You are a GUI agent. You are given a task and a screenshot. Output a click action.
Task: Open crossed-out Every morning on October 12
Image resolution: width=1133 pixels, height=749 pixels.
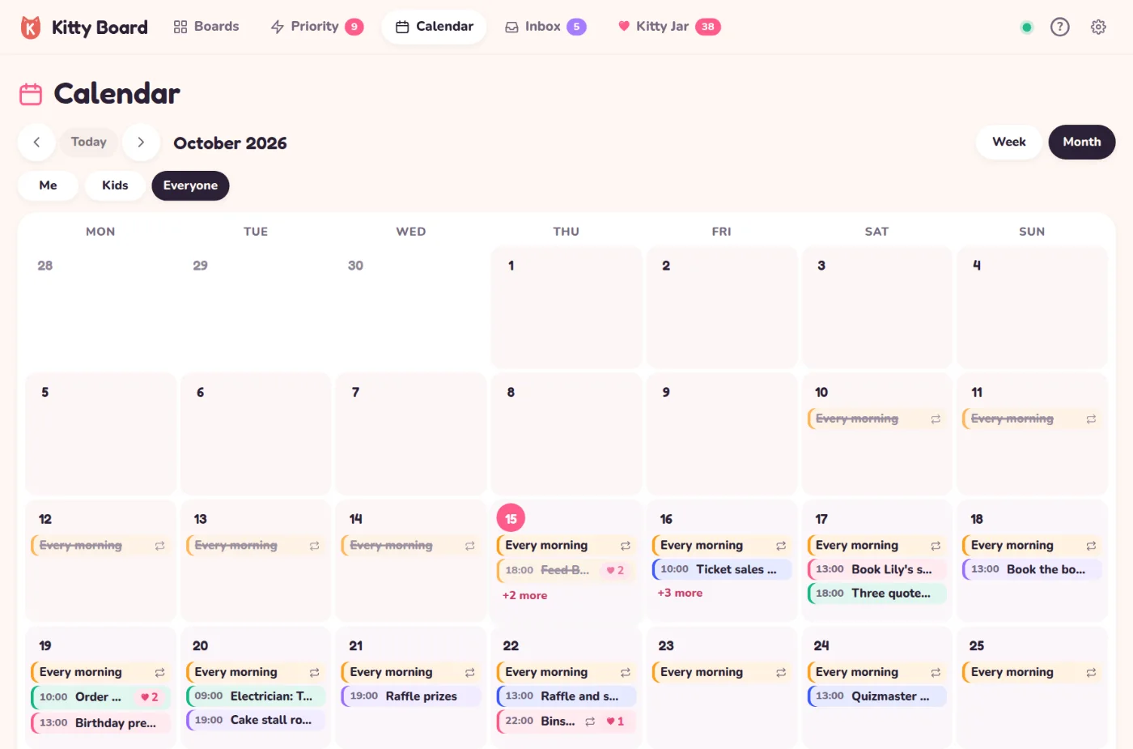101,546
